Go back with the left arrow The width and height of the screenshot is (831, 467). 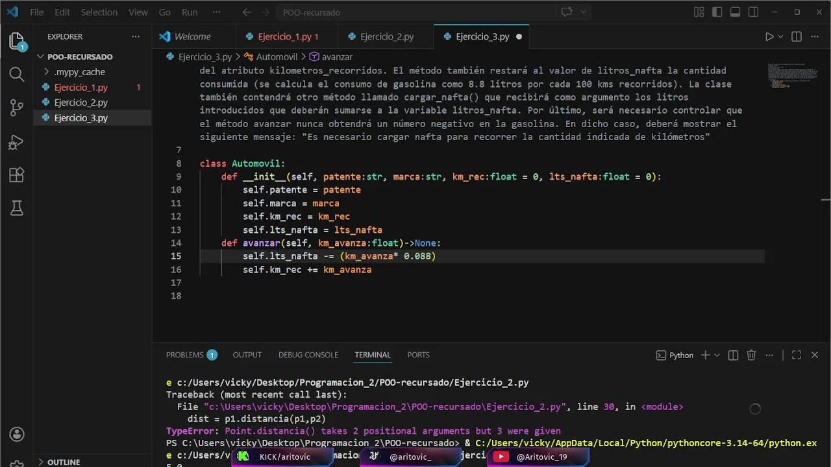[x=247, y=12]
